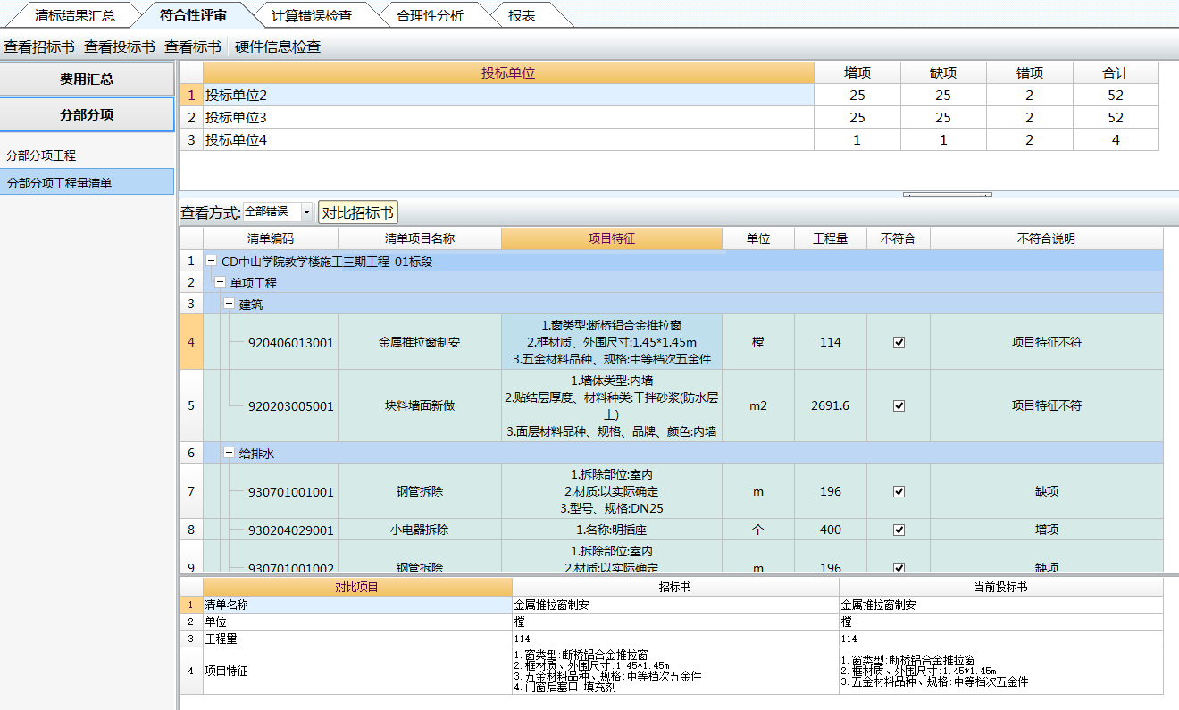1179x710 pixels.
Task: Open the 费用汇总 sidebar section
Action: tap(87, 79)
